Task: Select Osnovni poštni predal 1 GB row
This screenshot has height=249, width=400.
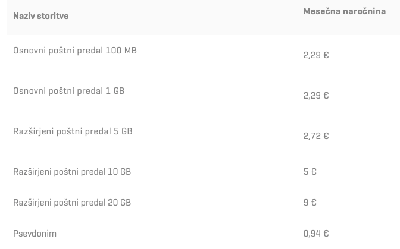Action: coord(204,96)
